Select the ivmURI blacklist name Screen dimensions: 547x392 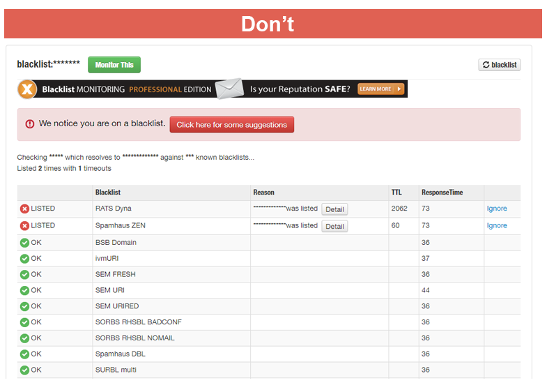pos(107,258)
